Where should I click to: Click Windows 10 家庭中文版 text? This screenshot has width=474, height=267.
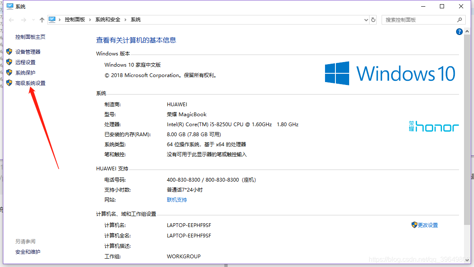click(132, 65)
